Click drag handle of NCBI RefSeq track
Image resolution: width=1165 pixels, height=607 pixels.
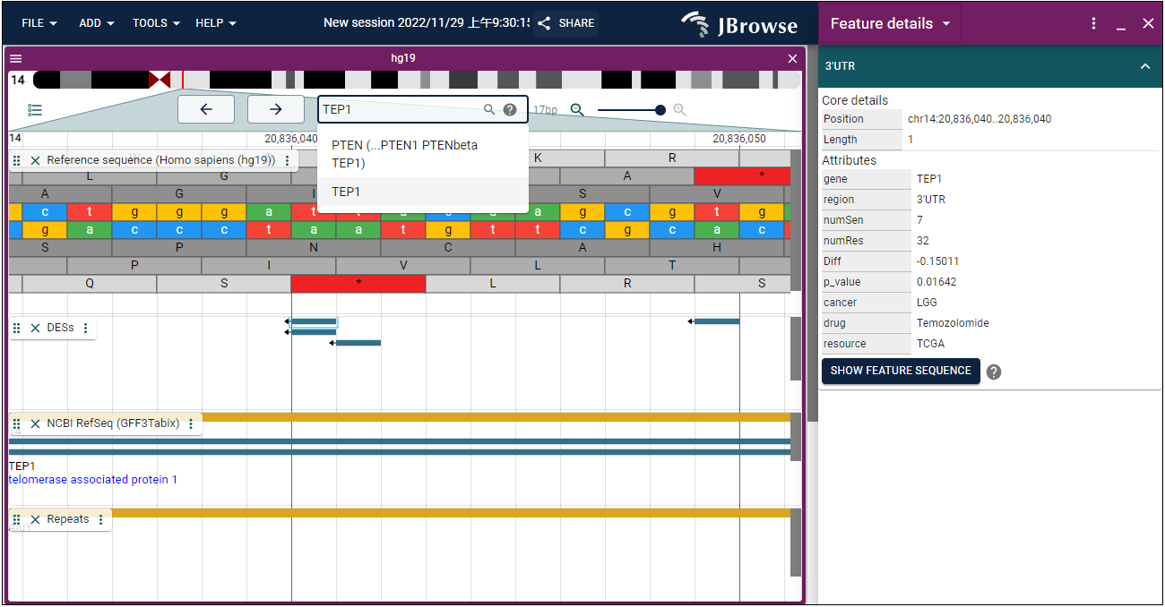tap(17, 423)
